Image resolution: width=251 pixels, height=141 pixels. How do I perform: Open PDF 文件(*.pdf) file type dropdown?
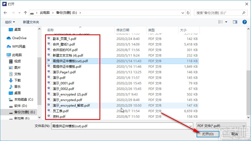[x=221, y=126]
